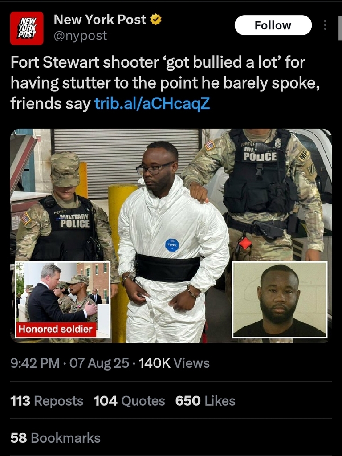Open the three-dot more options menu
The height and width of the screenshot is (456, 342).
(x=325, y=25)
